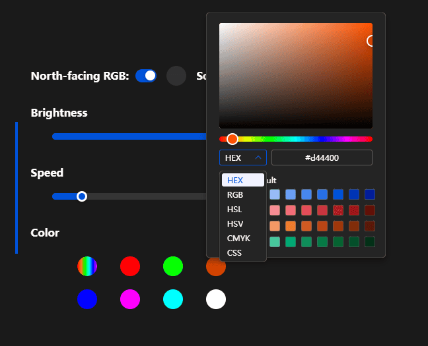This screenshot has width=428, height=346.
Task: Click the hex value field #d44400
Action: [322, 158]
